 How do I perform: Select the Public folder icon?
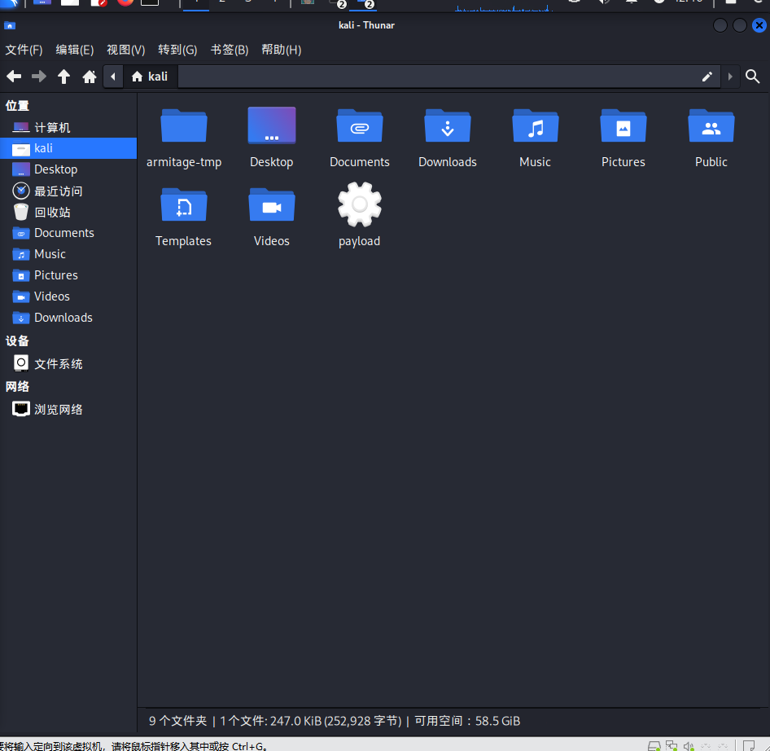(x=711, y=126)
